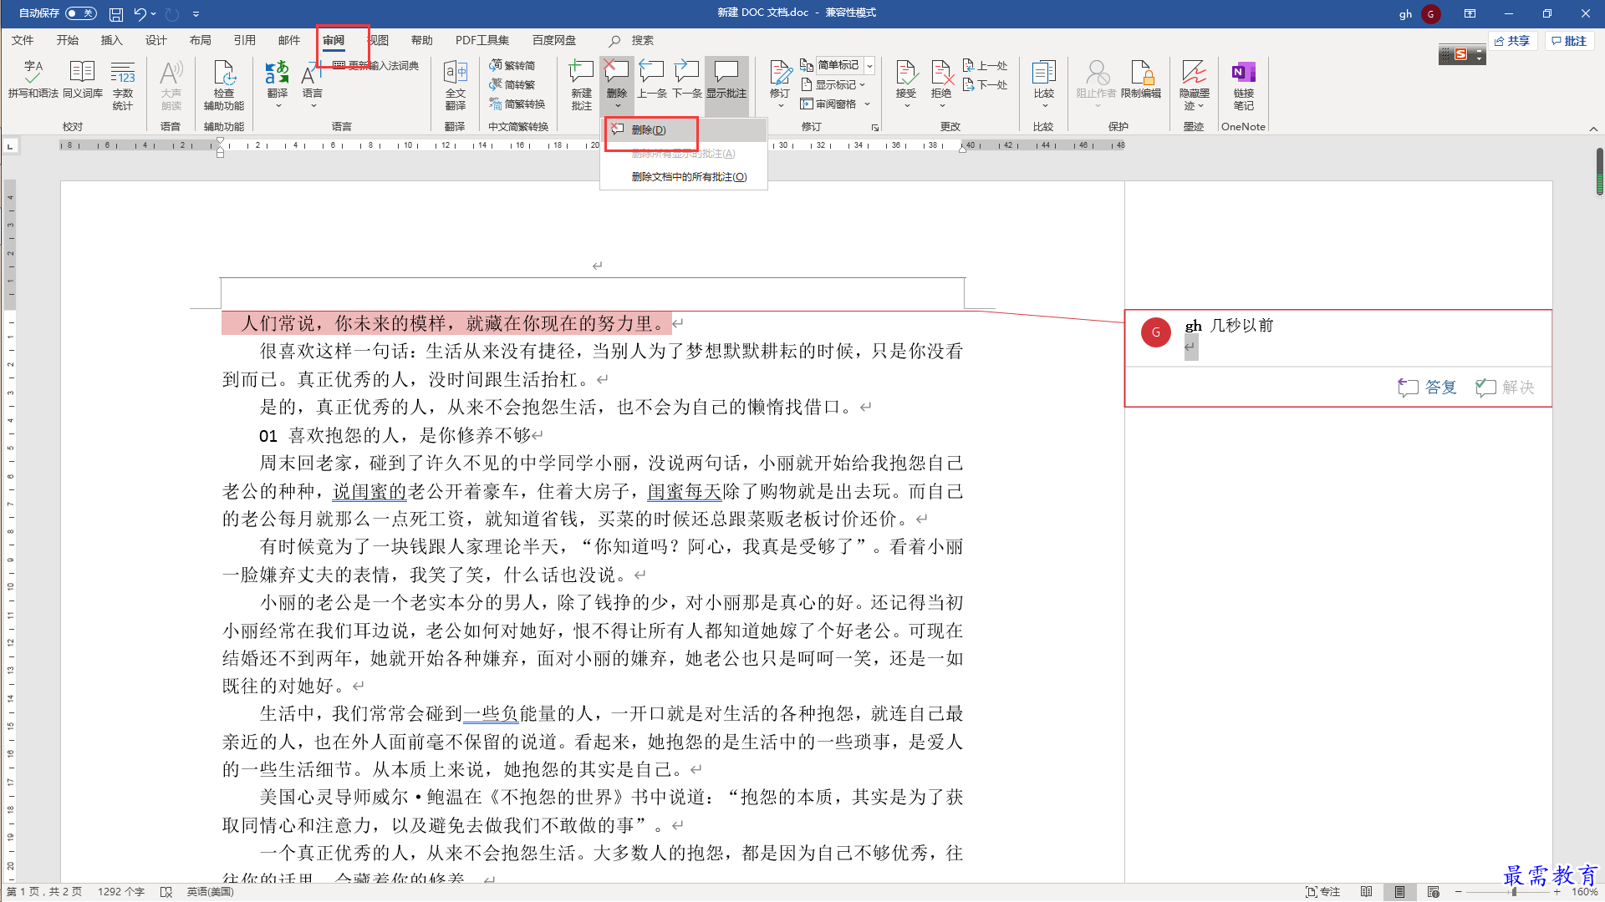
Task: Switch to Focus mode (专注) in status bar
Action: [x=1323, y=892]
